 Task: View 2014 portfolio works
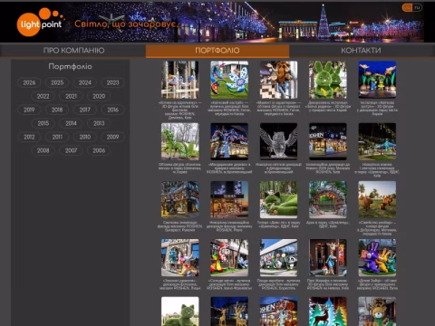pyautogui.click(x=71, y=123)
